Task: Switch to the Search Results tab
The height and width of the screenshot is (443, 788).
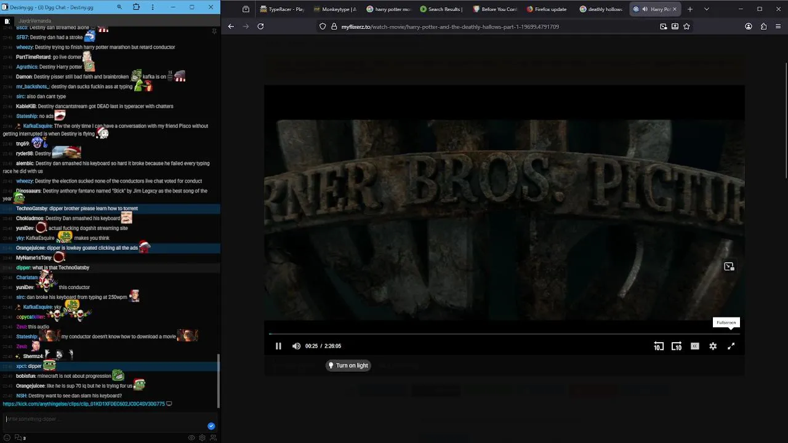Action: tap(441, 9)
